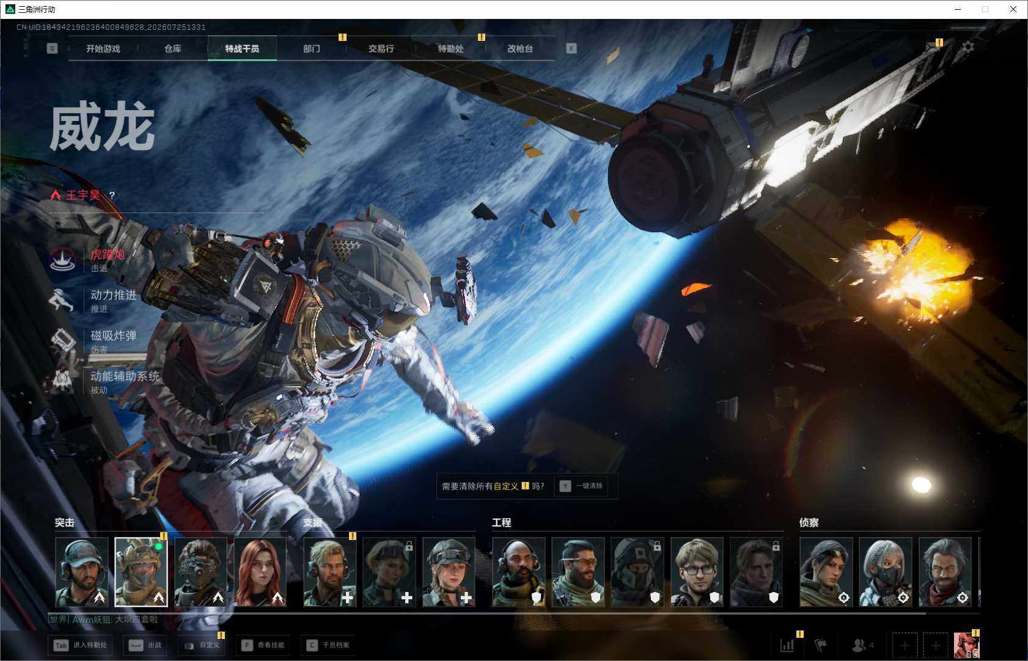Open the 干员档案 button
This screenshot has width=1028, height=661.
click(x=329, y=645)
